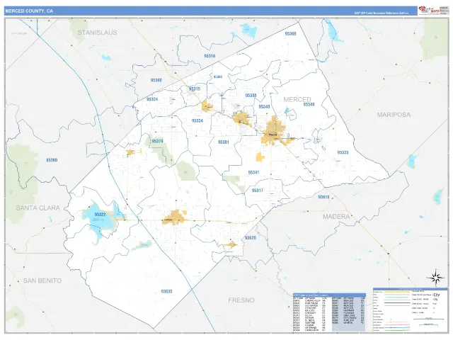Image resolution: width=453 pixels, height=340 pixels.
Task: Click ZIP code label 93620
Action: [x=250, y=238]
